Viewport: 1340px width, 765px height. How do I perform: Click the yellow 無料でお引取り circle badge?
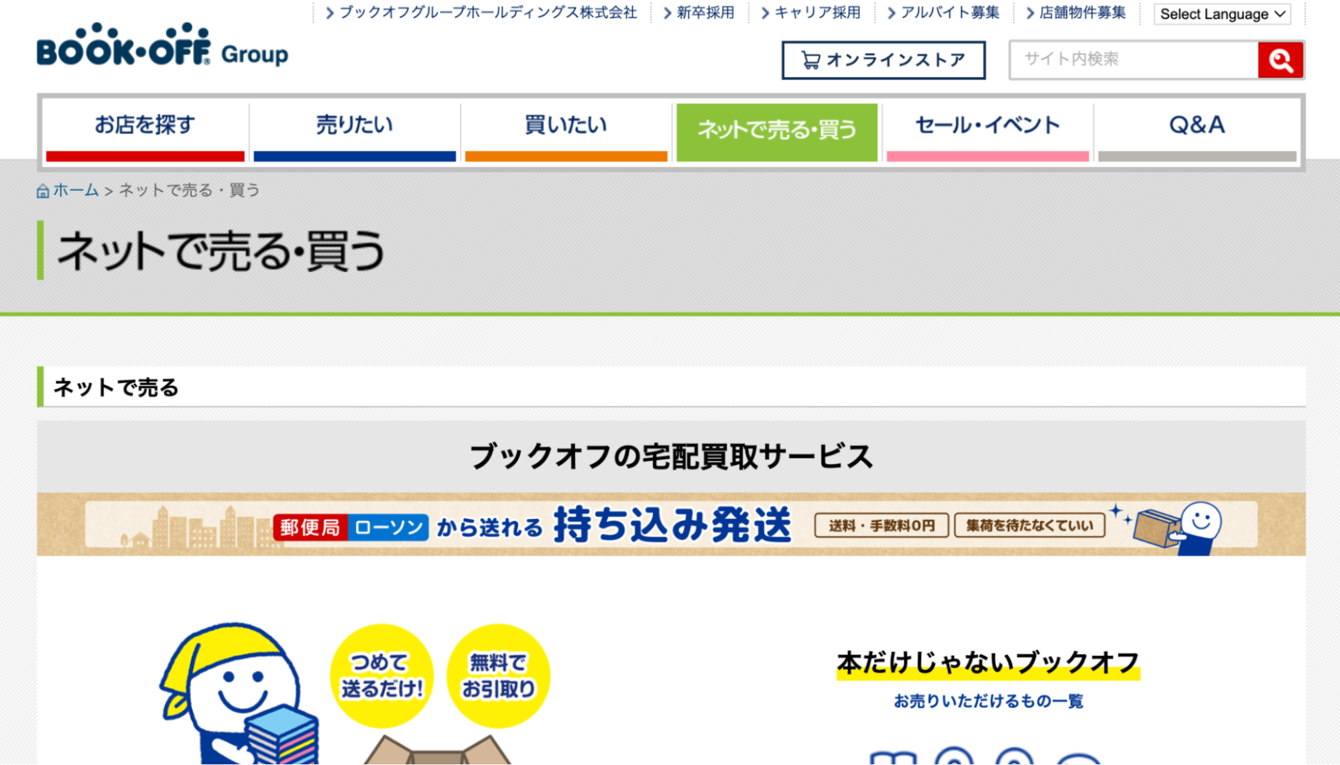click(498, 675)
